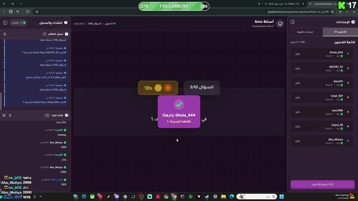Image resolution: width=358 pixels, height=201 pixels.
Task: Close the General Questions browser tab
Action: (310, 4)
